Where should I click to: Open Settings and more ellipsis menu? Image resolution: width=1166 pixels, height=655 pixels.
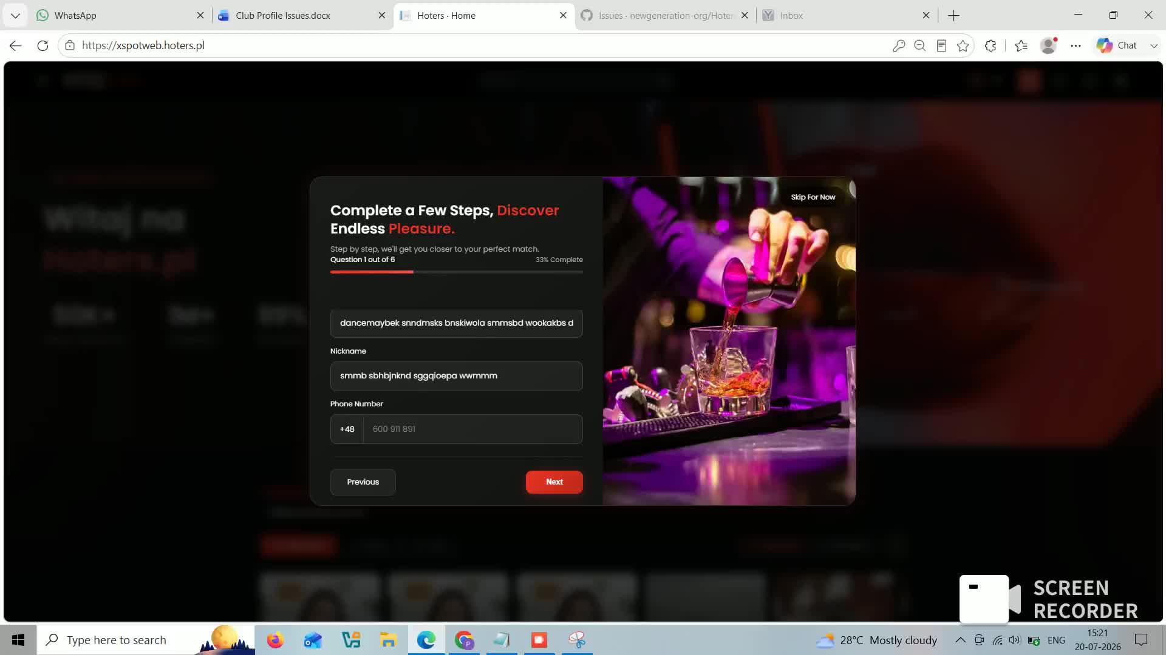[1076, 45]
